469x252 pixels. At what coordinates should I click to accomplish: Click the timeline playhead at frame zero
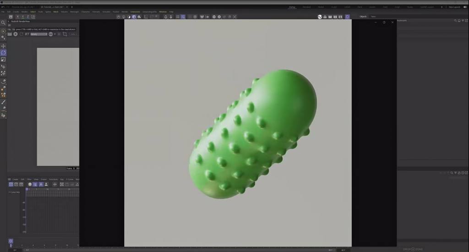click(11, 246)
